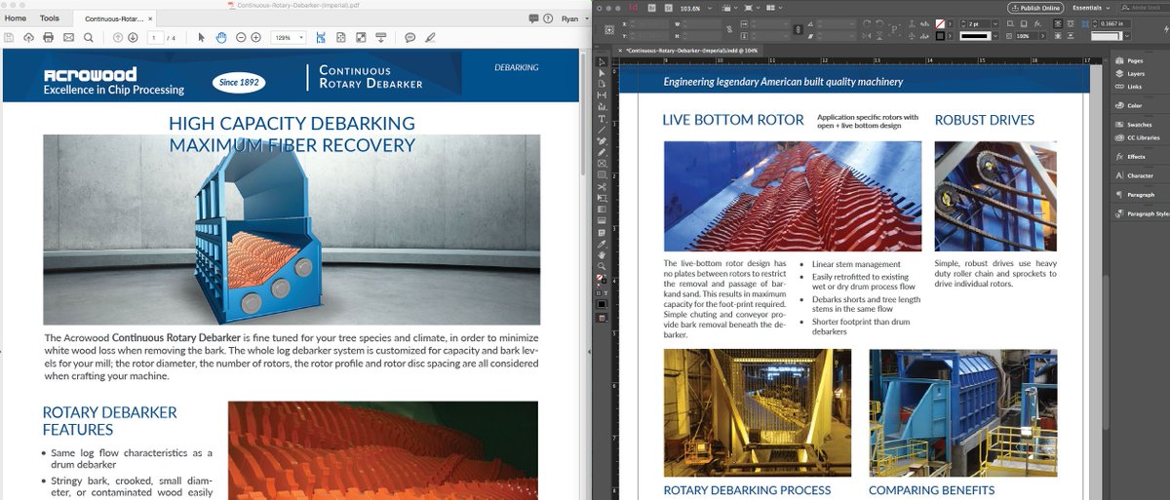Zoom out with the minus icon in Acrobat
This screenshot has width=1170, height=500.
[240, 37]
